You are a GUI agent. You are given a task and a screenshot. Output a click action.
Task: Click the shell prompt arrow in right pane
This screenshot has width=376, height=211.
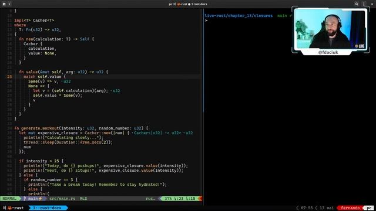[206, 21]
